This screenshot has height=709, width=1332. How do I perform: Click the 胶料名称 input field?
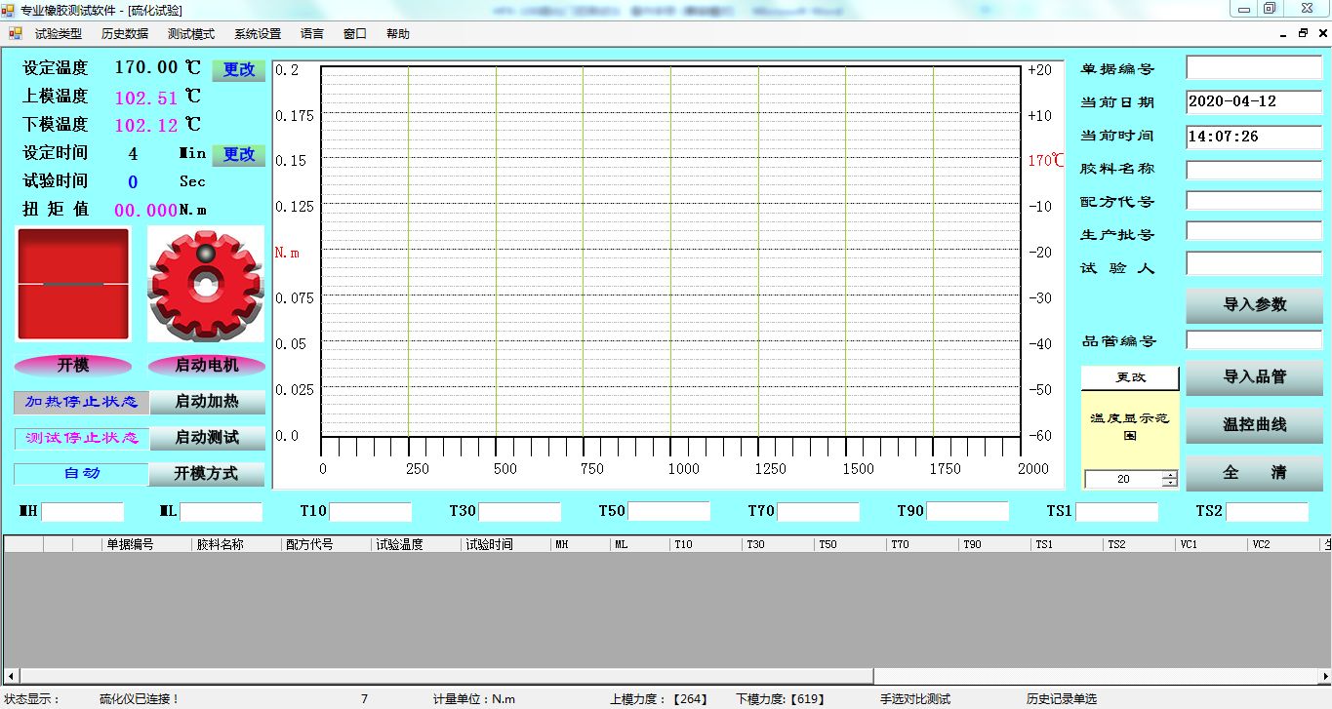pos(1254,170)
